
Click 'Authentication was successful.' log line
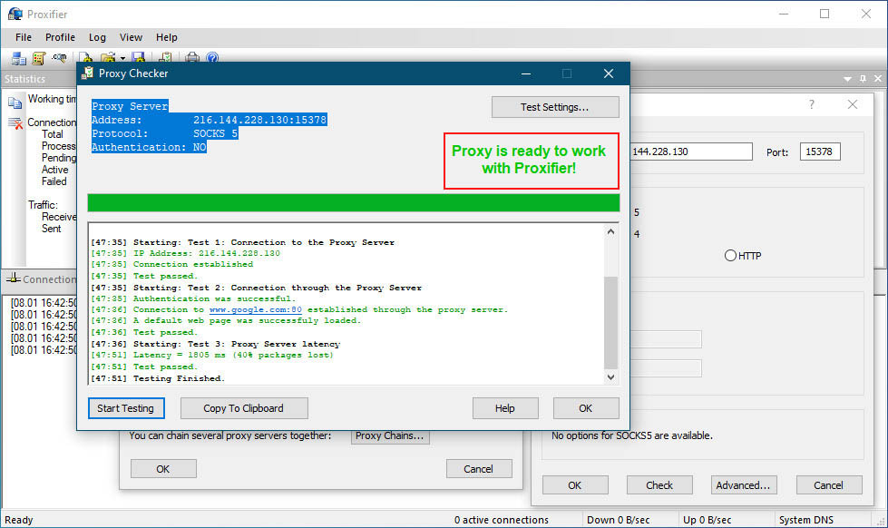click(193, 298)
